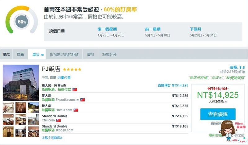248x145 pixels.
Task: Expand 比較11個網站 list
Action: click(52, 138)
